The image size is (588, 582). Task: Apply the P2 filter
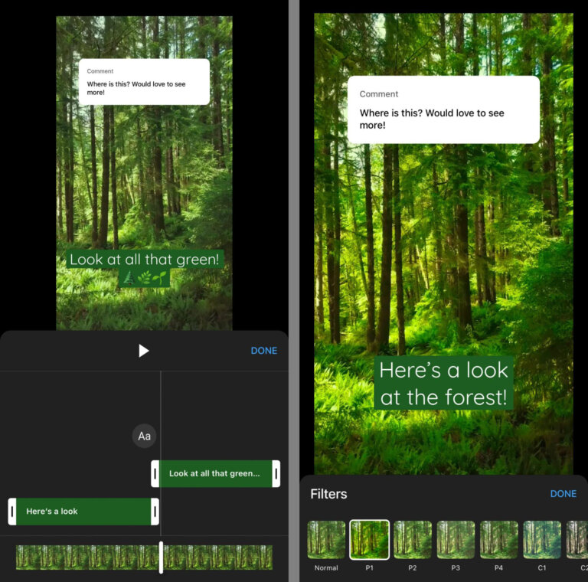point(413,540)
